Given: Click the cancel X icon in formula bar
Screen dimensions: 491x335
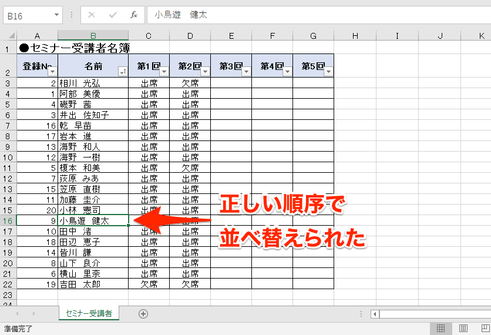Looking at the screenshot, I should click(x=92, y=15).
